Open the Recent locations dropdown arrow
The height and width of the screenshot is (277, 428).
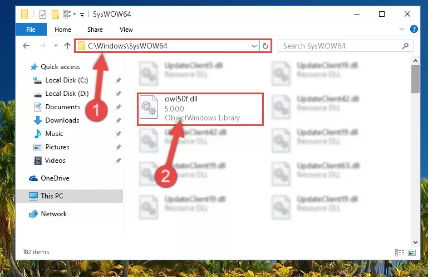(x=56, y=46)
